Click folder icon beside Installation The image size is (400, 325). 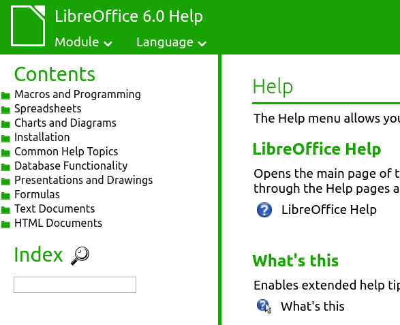5,138
